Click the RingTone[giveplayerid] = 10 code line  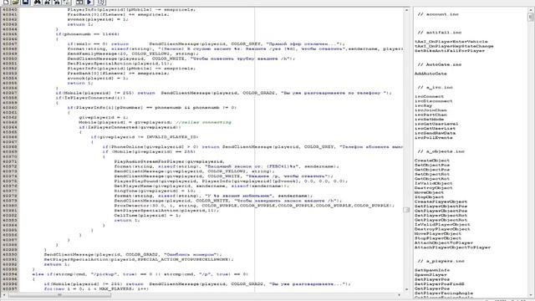tap(155, 191)
